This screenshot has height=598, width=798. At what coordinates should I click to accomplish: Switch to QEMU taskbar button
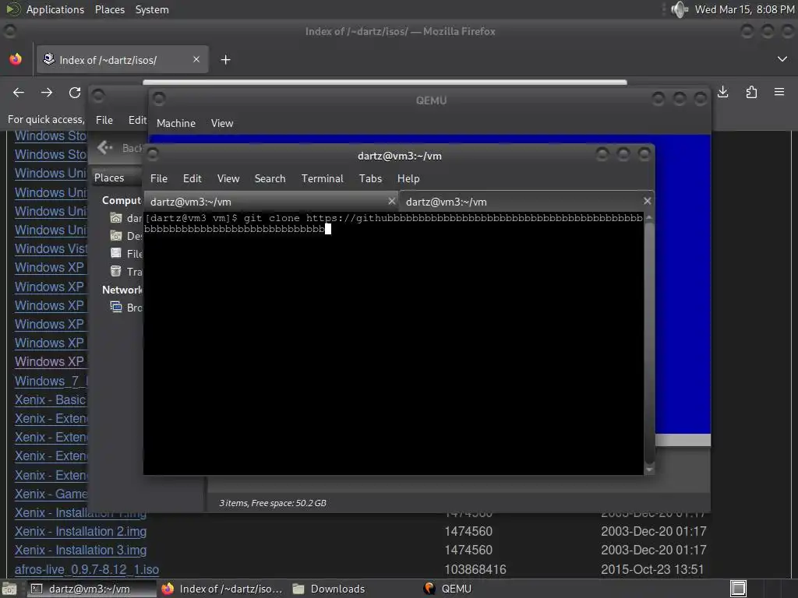pyautogui.click(x=448, y=589)
